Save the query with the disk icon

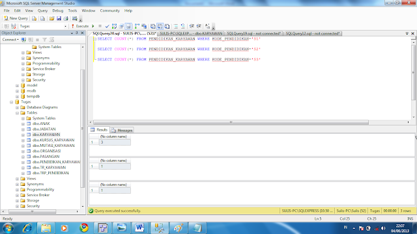pyautogui.click(x=59, y=18)
